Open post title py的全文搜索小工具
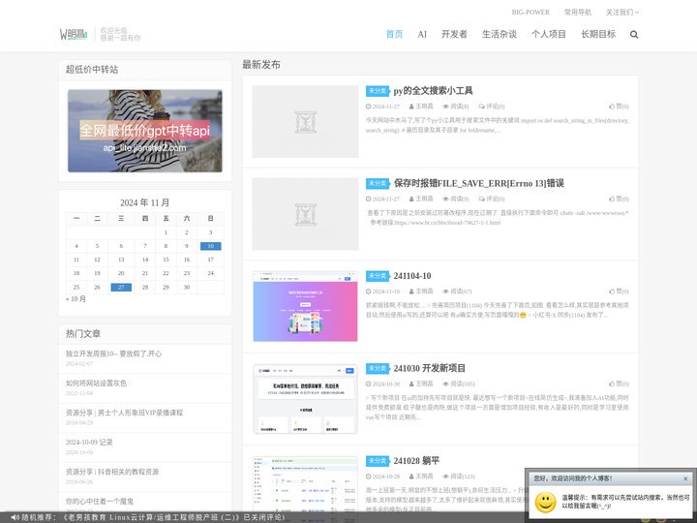Screen dimensions: 697x523 (433, 91)
